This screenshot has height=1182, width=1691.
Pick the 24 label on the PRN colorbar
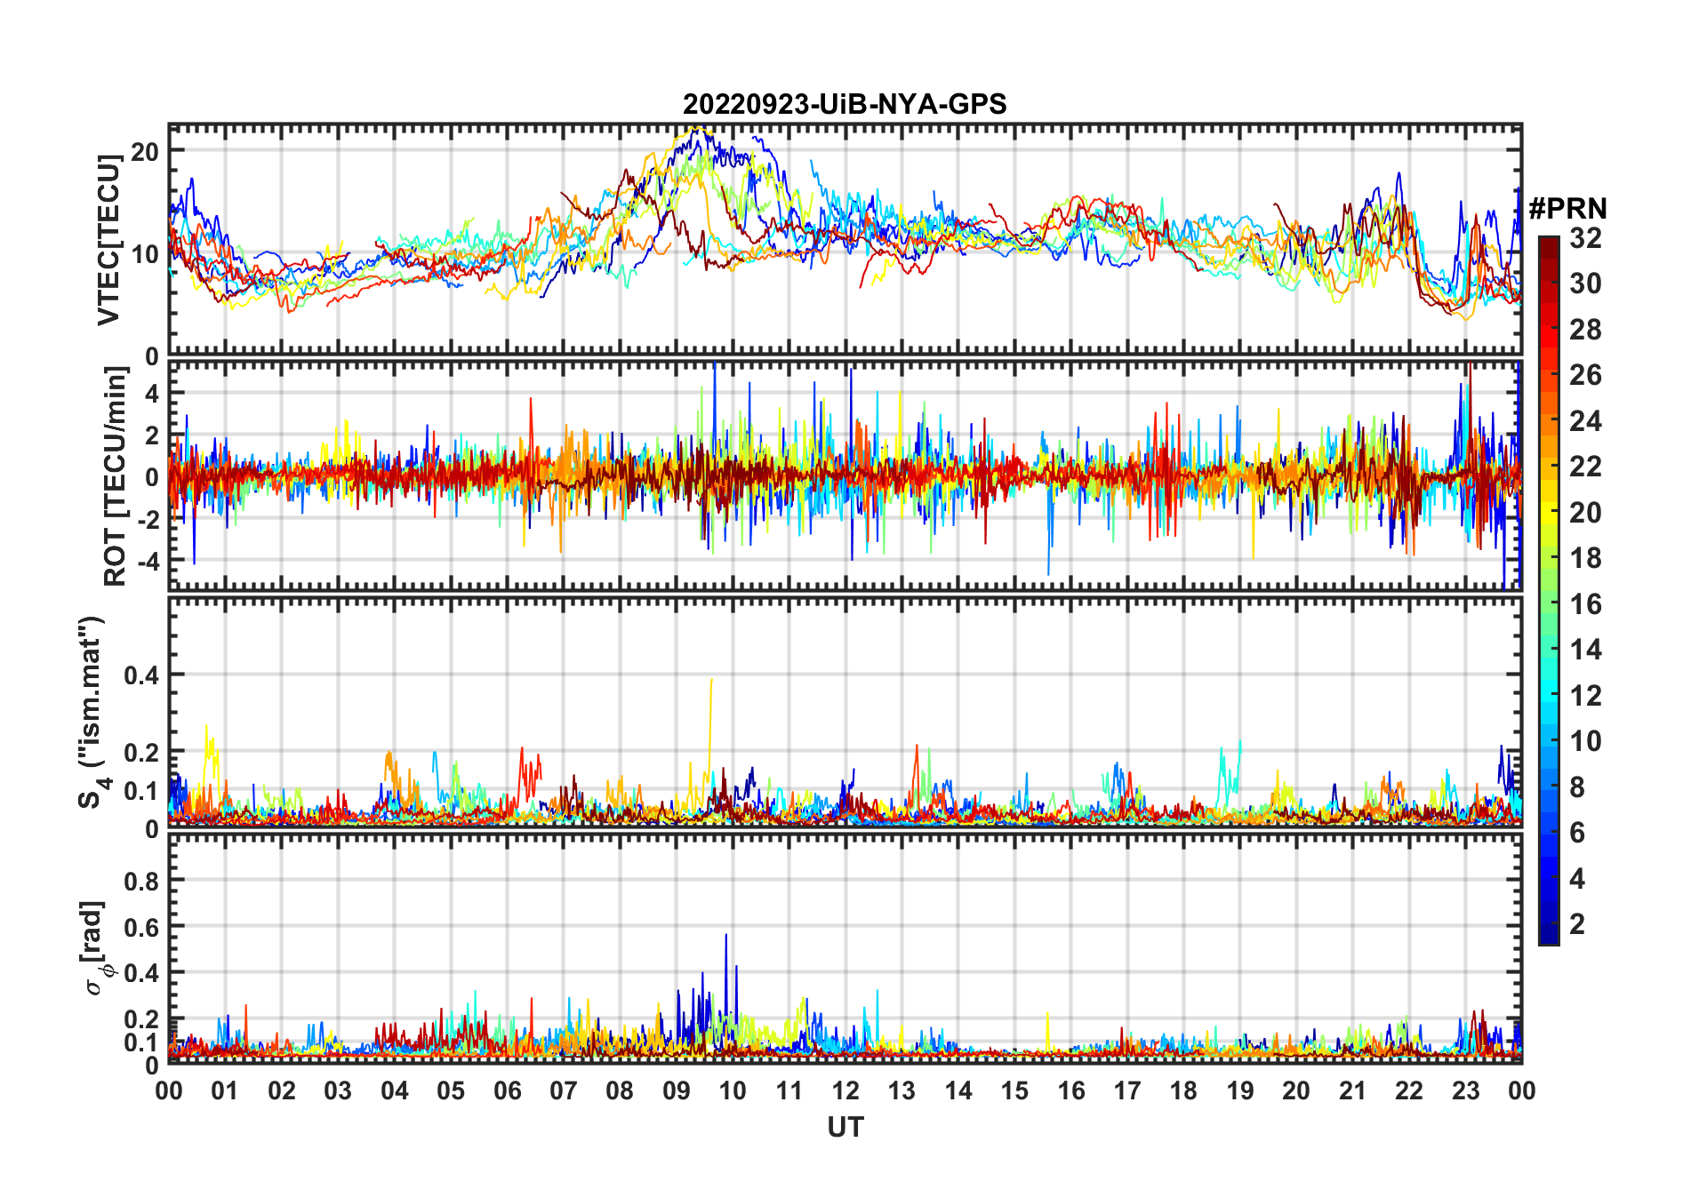(1585, 421)
